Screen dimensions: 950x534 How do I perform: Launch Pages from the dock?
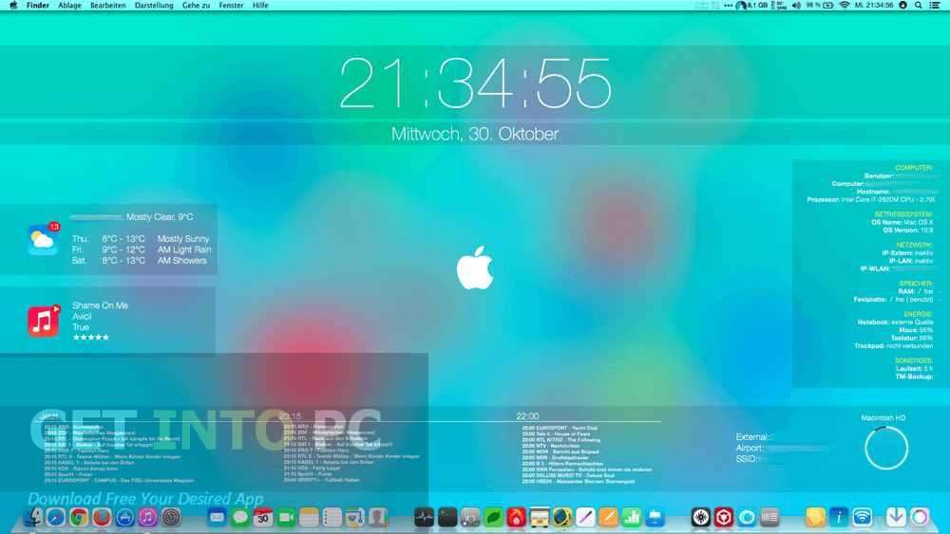coord(608,517)
